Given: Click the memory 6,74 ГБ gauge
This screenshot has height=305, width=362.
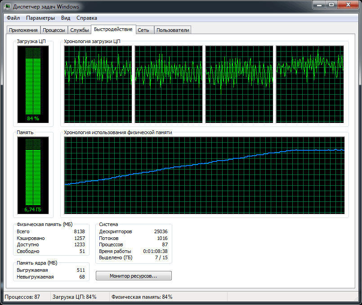Looking at the screenshot, I should pos(33,175).
